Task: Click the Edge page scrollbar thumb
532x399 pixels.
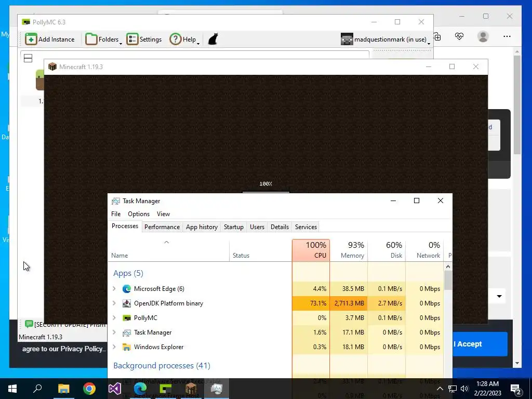Action: (517, 104)
